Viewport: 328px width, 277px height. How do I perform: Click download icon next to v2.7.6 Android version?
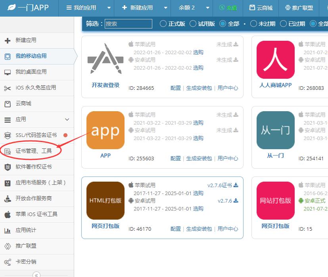coord(236,201)
